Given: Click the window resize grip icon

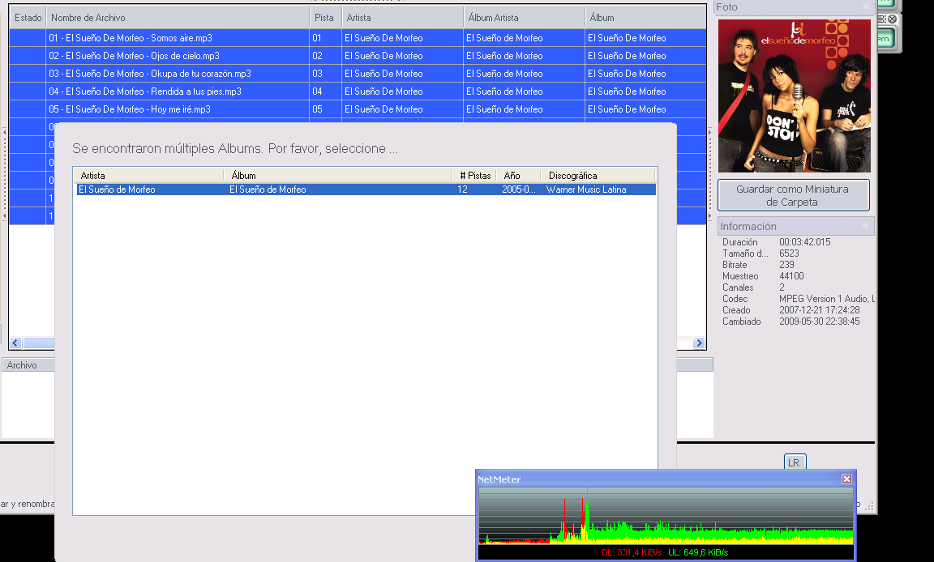Looking at the screenshot, I should tap(870, 506).
